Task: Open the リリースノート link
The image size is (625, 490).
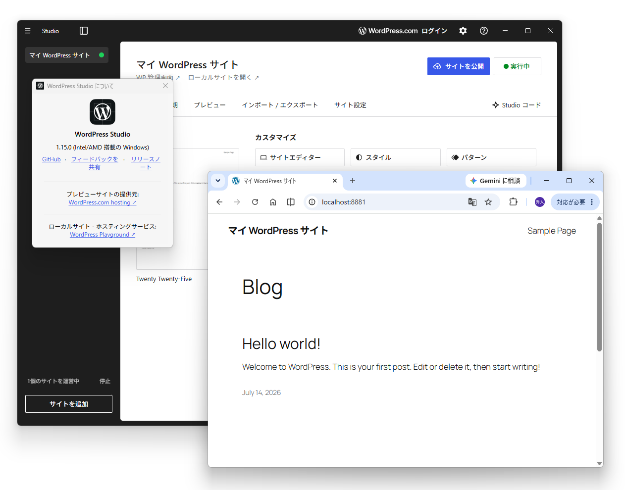Action: click(146, 163)
